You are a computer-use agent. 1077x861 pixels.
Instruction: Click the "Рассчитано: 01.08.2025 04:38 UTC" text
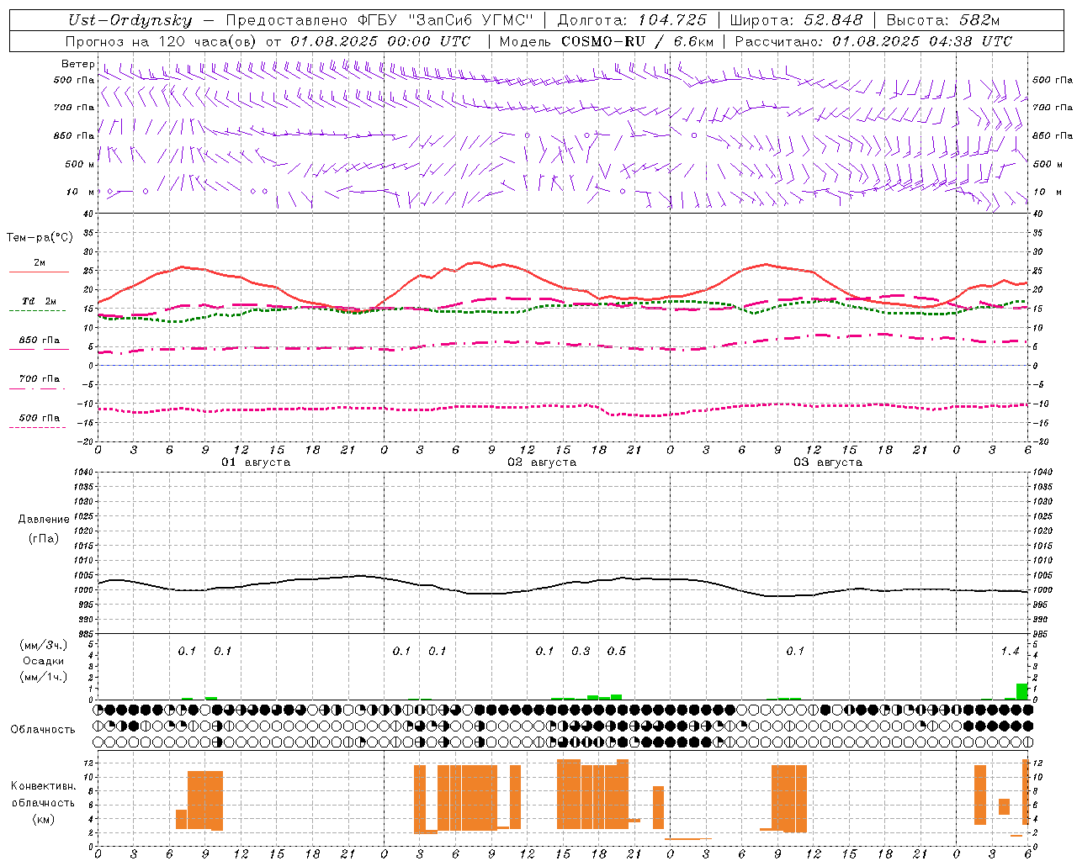tap(873, 41)
